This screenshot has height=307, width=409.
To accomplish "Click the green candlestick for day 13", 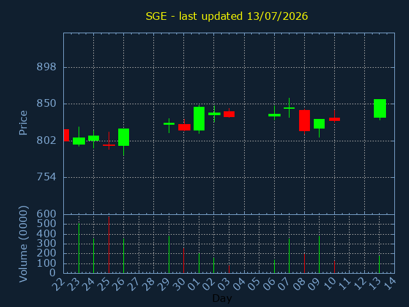I will (x=380, y=108).
